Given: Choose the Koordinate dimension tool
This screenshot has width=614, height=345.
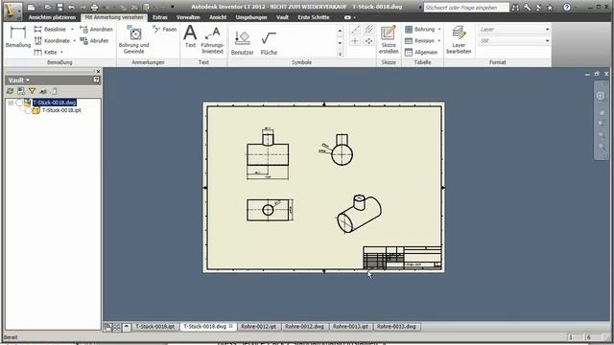Looking at the screenshot, I should (x=52, y=40).
